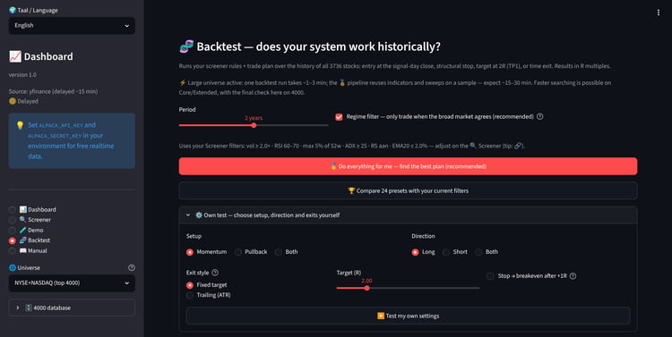Click the 'Uses your Screener filters' line
Viewport: 672px width, 337px height.
point(351,146)
